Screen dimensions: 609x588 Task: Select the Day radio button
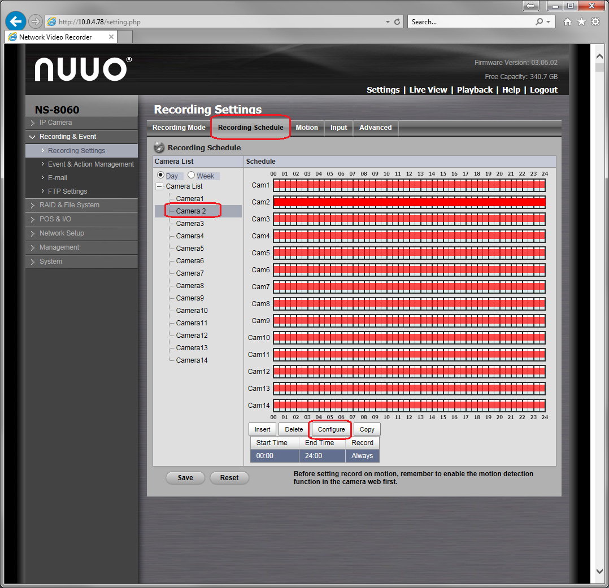[160, 176]
